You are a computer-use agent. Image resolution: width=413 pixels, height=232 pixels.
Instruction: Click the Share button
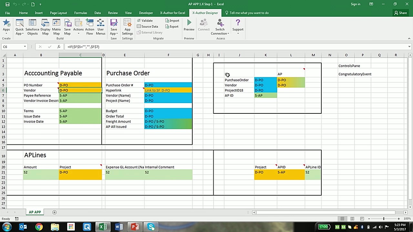400,13
